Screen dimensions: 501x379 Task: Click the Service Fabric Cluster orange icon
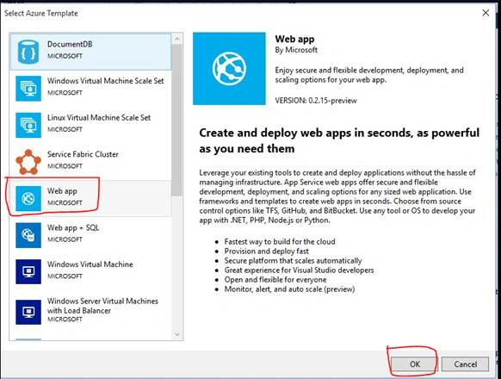click(x=28, y=162)
